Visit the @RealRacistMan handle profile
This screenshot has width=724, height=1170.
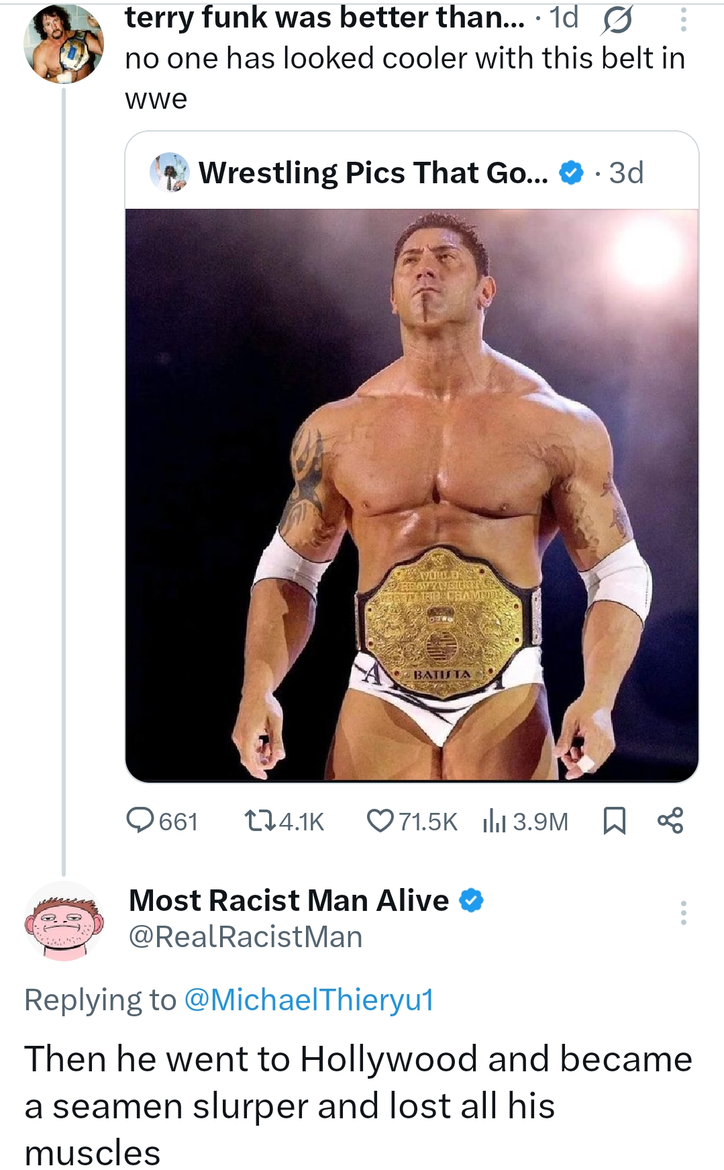(x=246, y=937)
